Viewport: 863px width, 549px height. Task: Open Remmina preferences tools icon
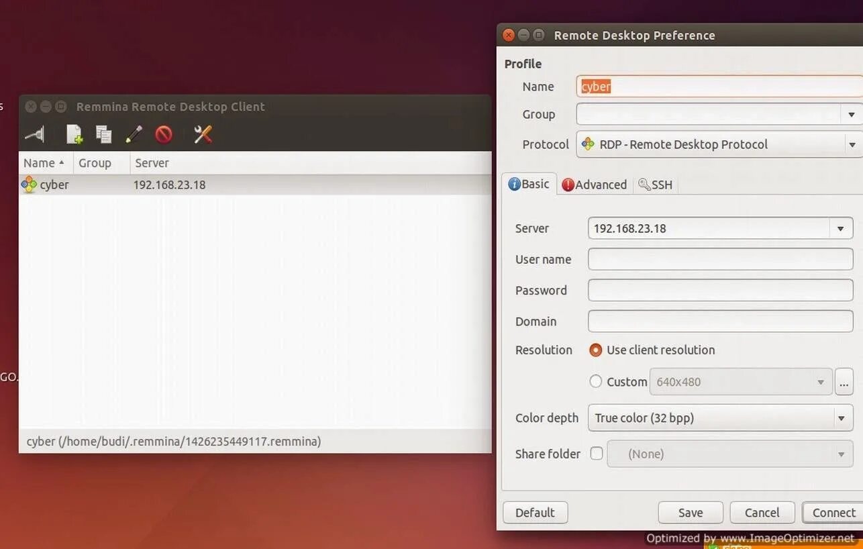(x=203, y=134)
